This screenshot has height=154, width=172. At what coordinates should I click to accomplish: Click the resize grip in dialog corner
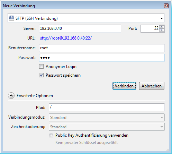tap(167, 149)
